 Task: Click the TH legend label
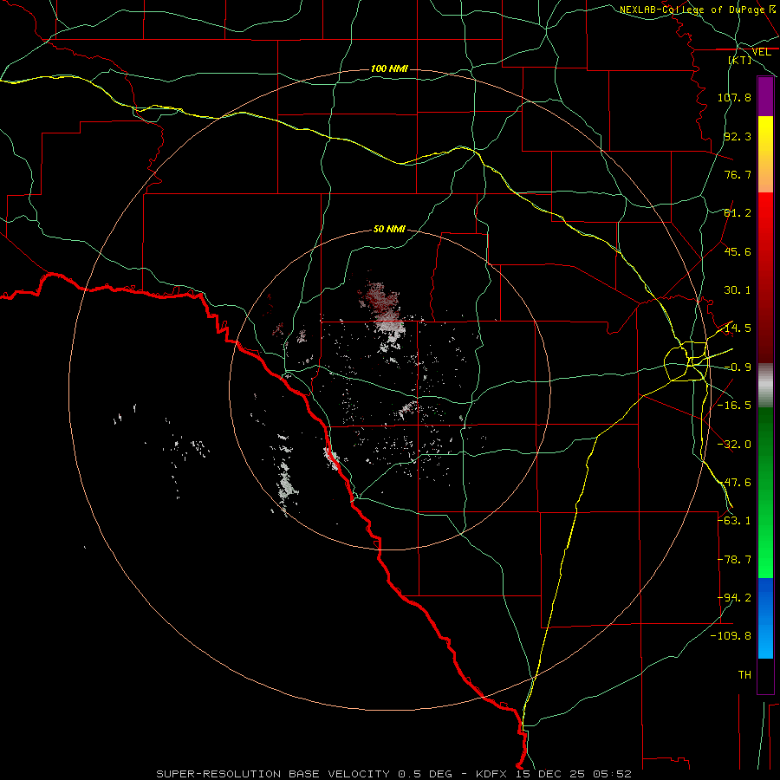744,674
